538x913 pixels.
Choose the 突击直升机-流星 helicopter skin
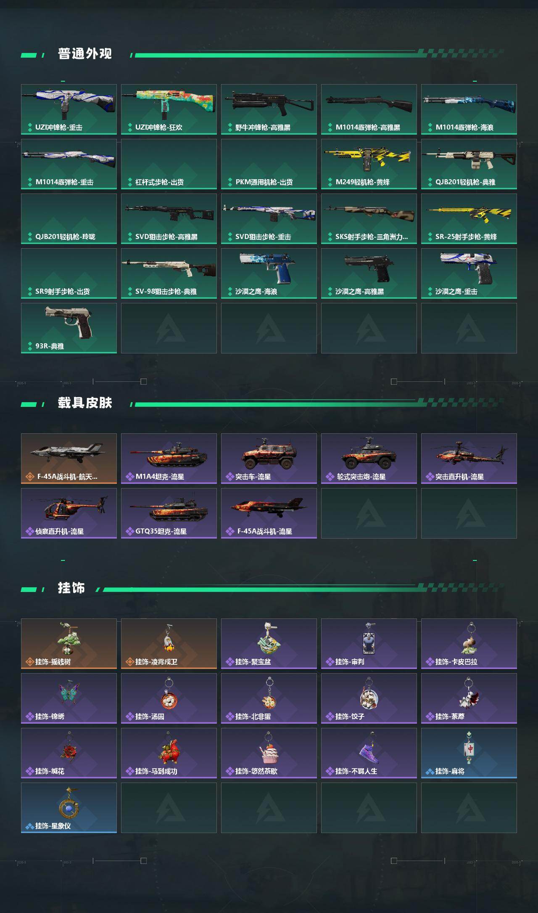point(469,459)
